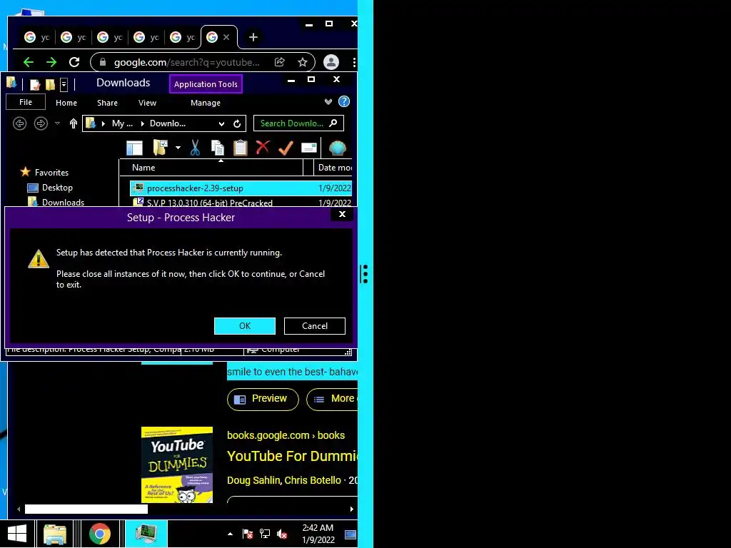Viewport: 731px width, 548px height.
Task: Switch to the Share ribbon tab
Action: [x=107, y=103]
